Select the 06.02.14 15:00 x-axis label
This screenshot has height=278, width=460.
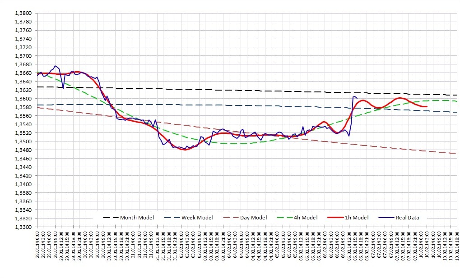pos(355,246)
